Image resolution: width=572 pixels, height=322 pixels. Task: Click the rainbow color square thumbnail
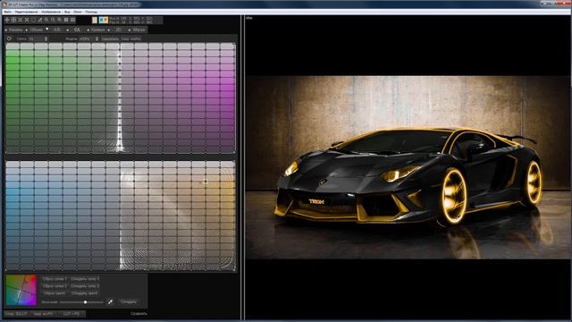21,290
